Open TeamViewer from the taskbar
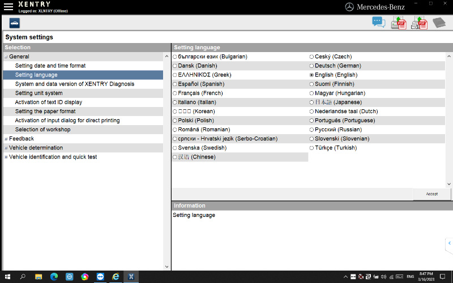The width and height of the screenshot is (453, 283). click(100, 277)
